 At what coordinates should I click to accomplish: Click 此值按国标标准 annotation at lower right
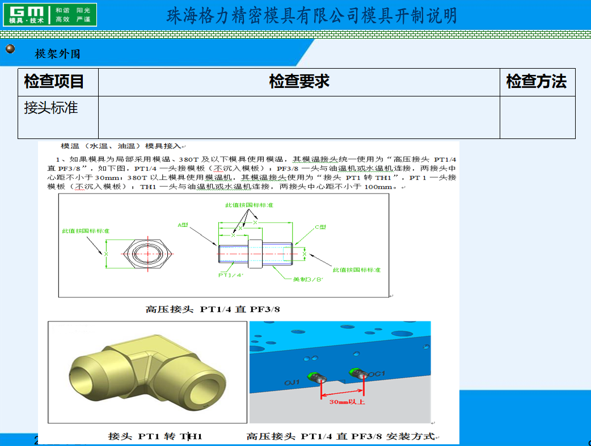[x=357, y=270]
